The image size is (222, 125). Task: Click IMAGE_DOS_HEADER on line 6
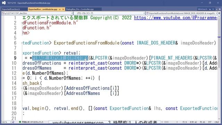click(156, 43)
